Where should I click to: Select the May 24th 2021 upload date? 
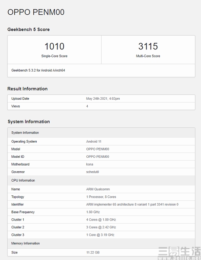(x=103, y=98)
